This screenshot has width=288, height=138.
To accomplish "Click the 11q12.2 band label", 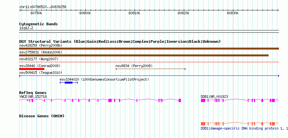I will tap(26, 28).
